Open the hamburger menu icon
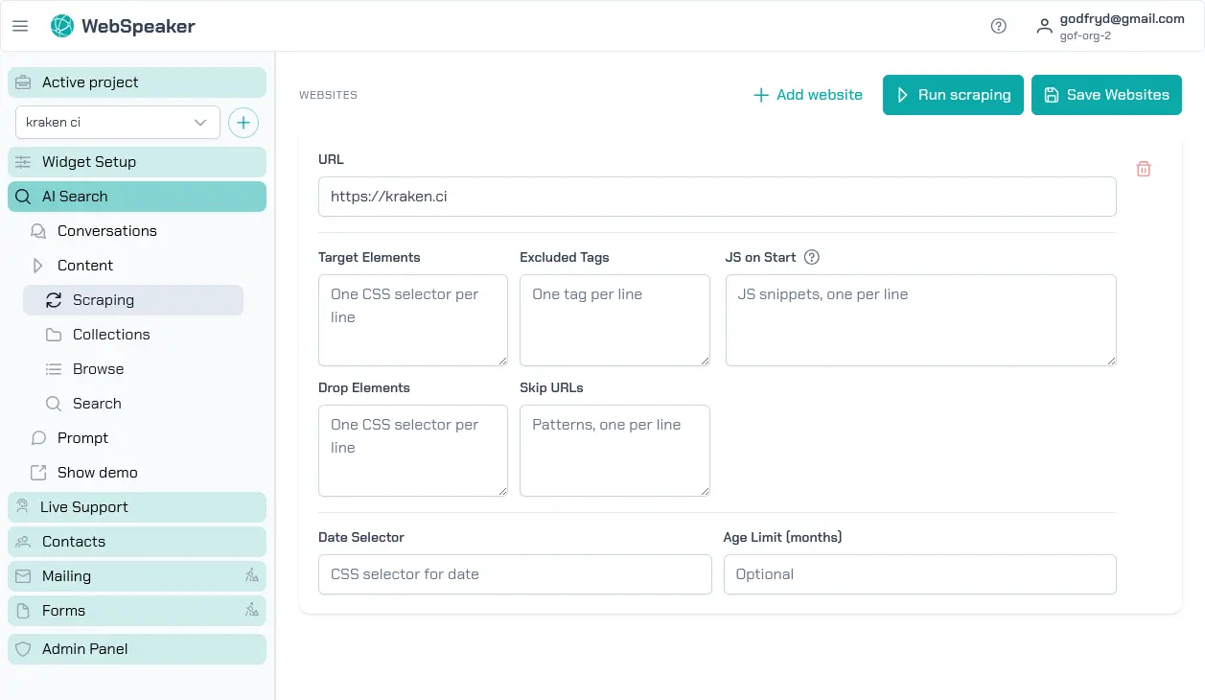 pyautogui.click(x=20, y=26)
